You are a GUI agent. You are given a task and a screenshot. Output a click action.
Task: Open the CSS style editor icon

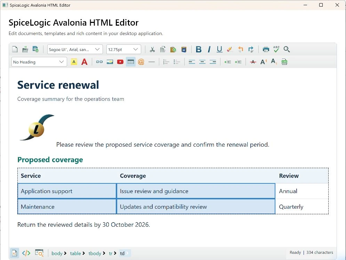[x=284, y=62]
